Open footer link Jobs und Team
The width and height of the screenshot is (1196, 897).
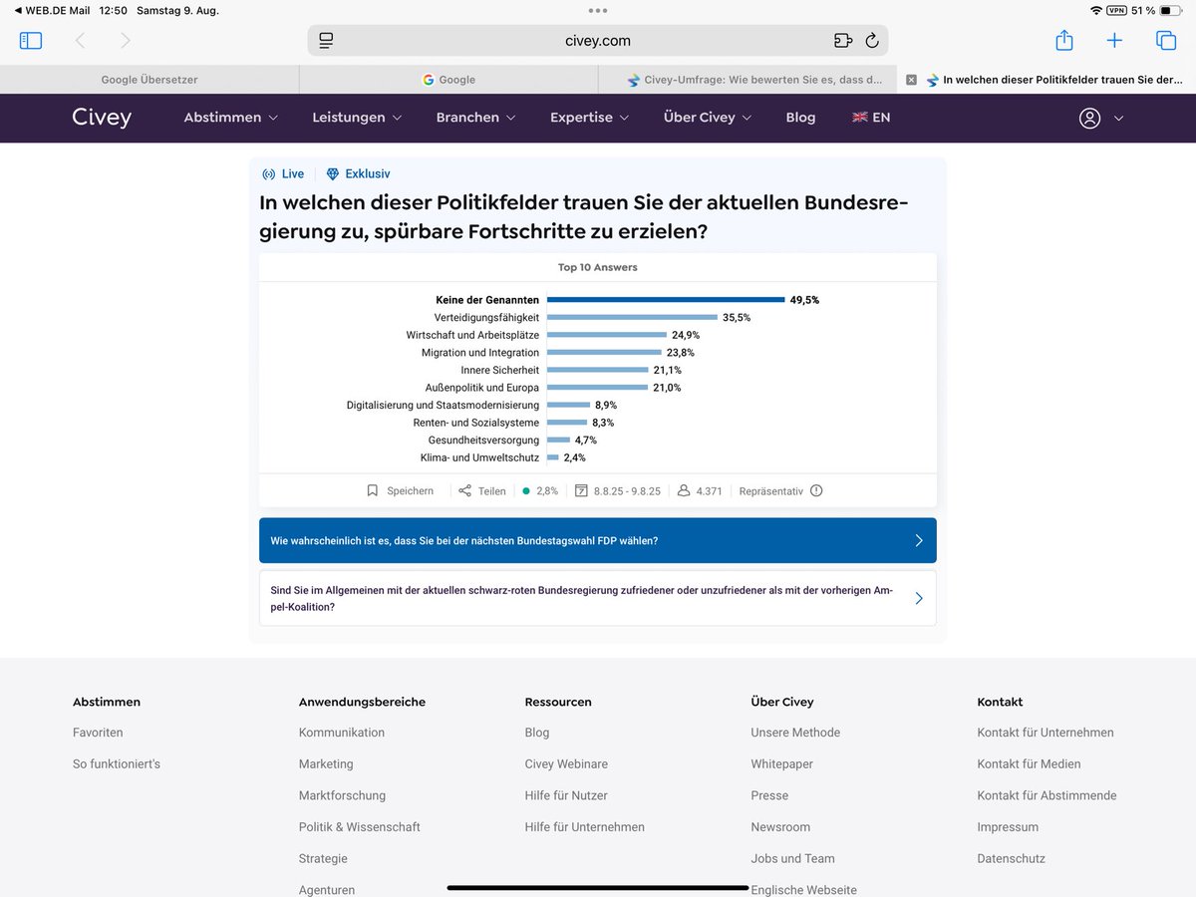coord(793,858)
